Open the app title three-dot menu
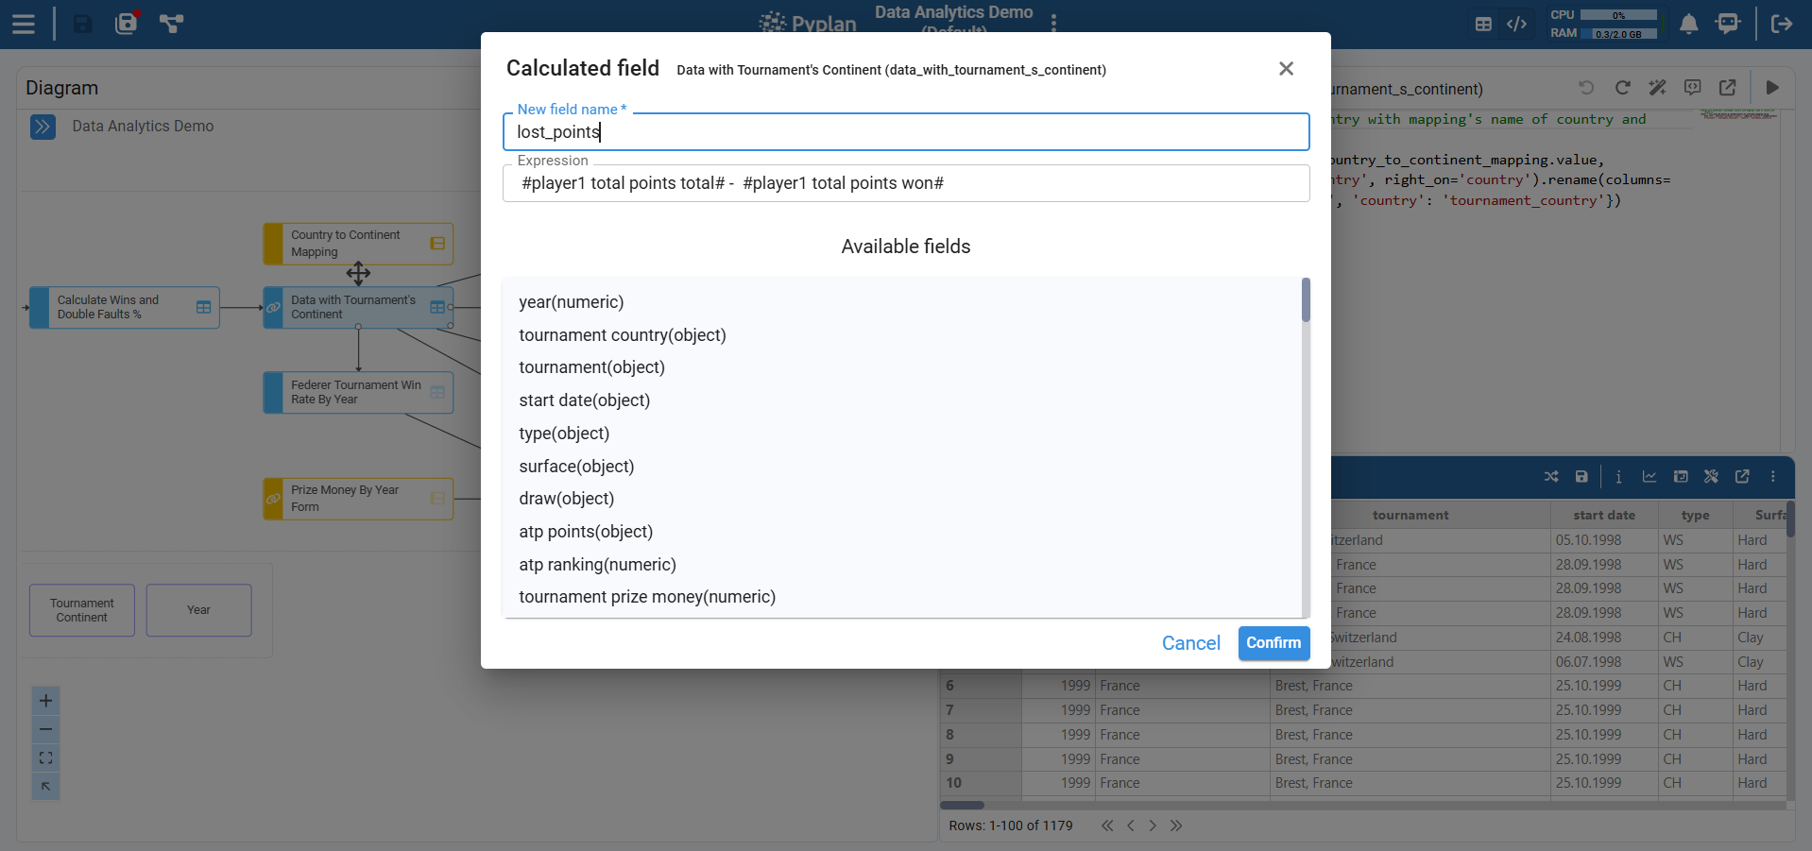The height and width of the screenshot is (851, 1812). pyautogui.click(x=1053, y=23)
